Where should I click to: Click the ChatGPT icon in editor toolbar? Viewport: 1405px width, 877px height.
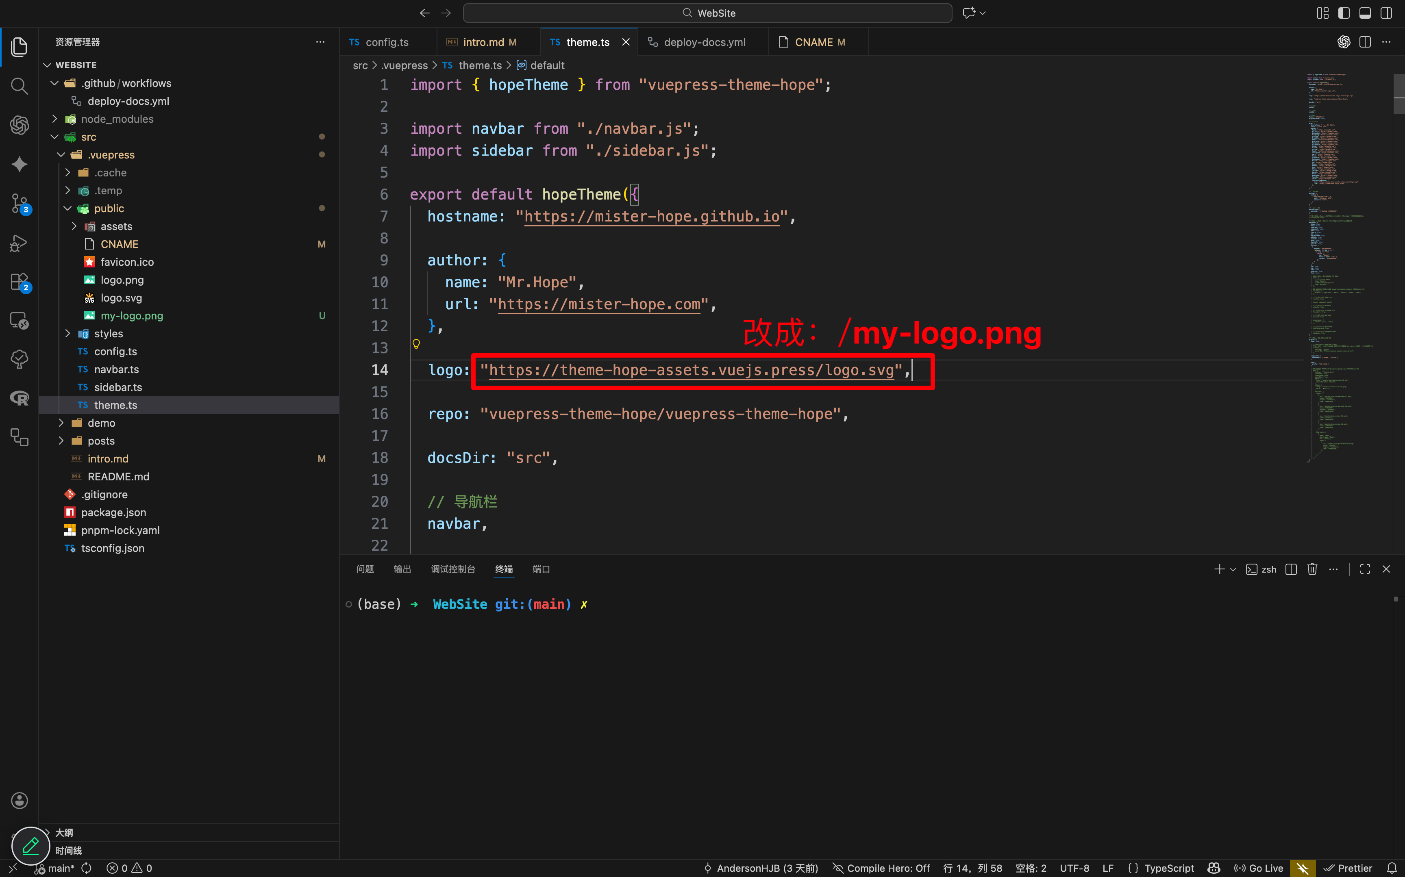coord(1344,42)
